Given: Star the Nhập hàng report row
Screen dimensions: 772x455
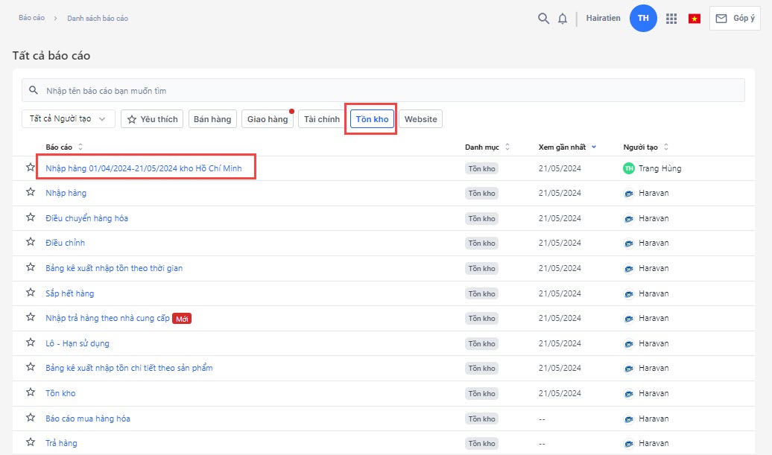Looking at the screenshot, I should point(31,192).
